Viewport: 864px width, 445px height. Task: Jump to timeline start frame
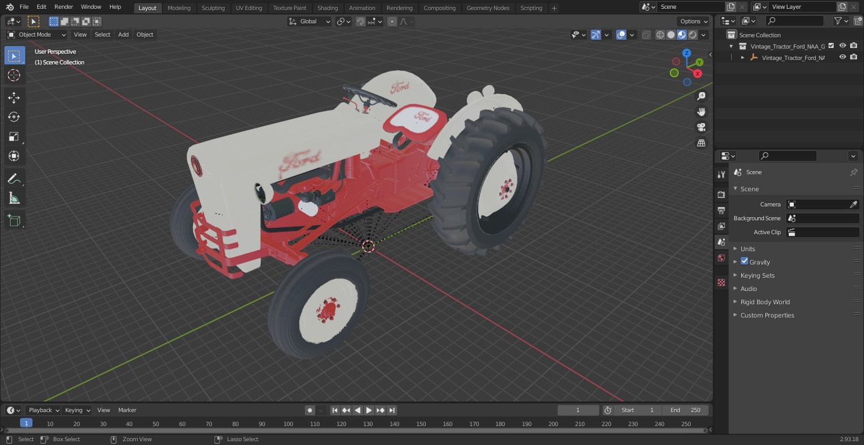pyautogui.click(x=335, y=410)
